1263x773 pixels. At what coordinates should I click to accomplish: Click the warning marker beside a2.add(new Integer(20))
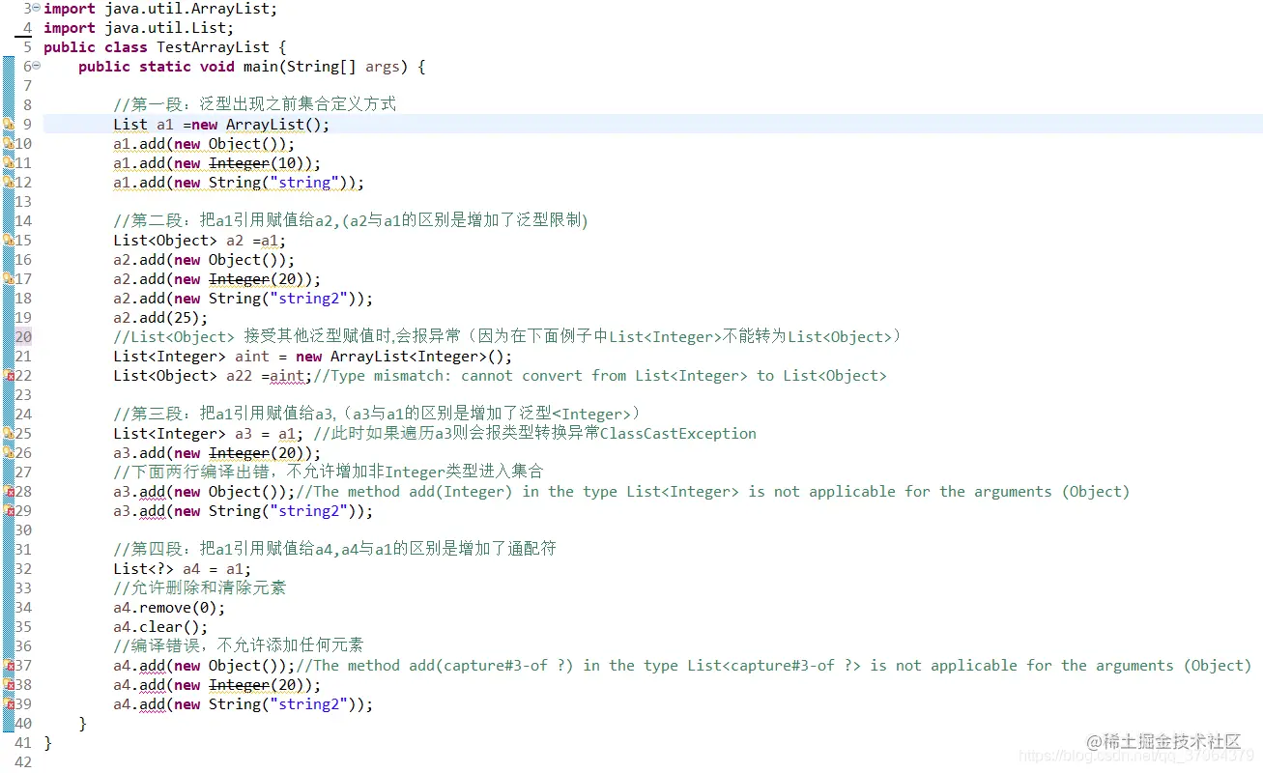[x=9, y=279]
